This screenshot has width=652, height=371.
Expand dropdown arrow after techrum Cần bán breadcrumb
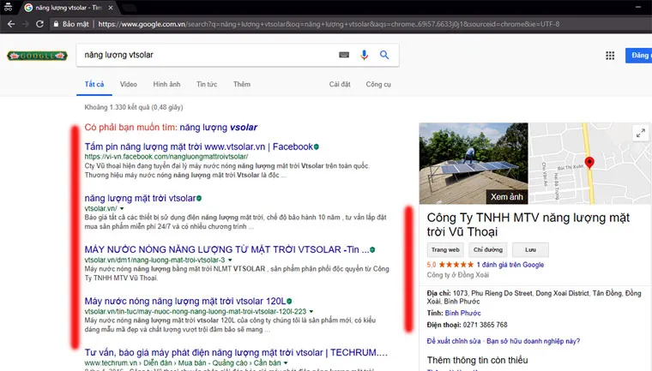pos(286,363)
